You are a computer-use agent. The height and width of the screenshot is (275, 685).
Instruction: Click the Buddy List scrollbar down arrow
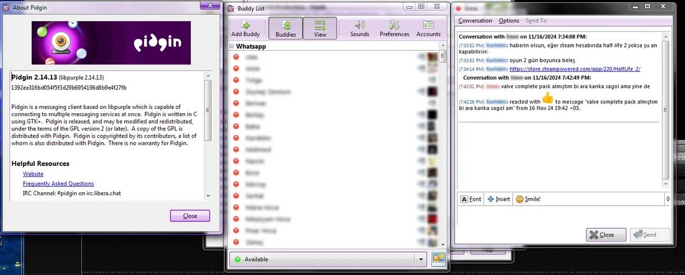click(442, 245)
